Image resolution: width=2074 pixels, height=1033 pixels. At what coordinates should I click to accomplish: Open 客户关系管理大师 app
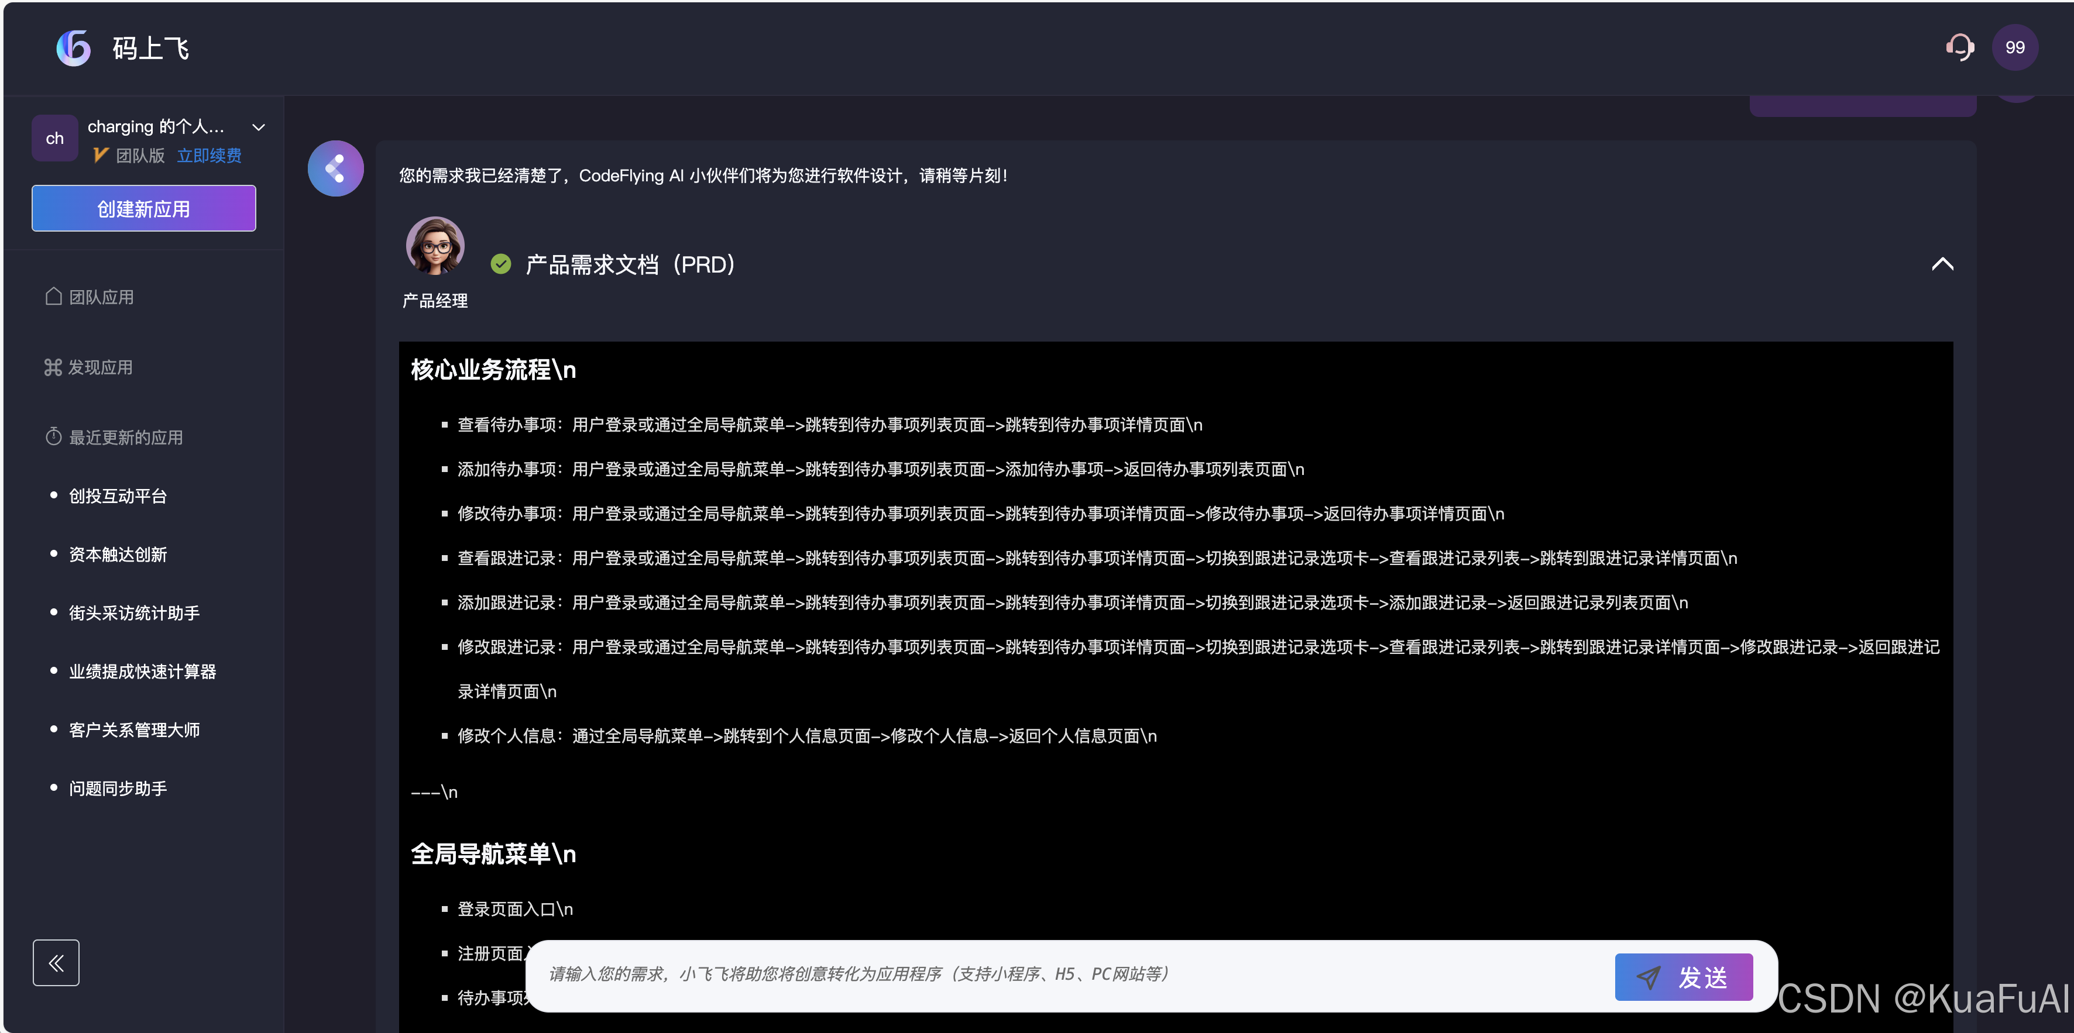click(133, 729)
